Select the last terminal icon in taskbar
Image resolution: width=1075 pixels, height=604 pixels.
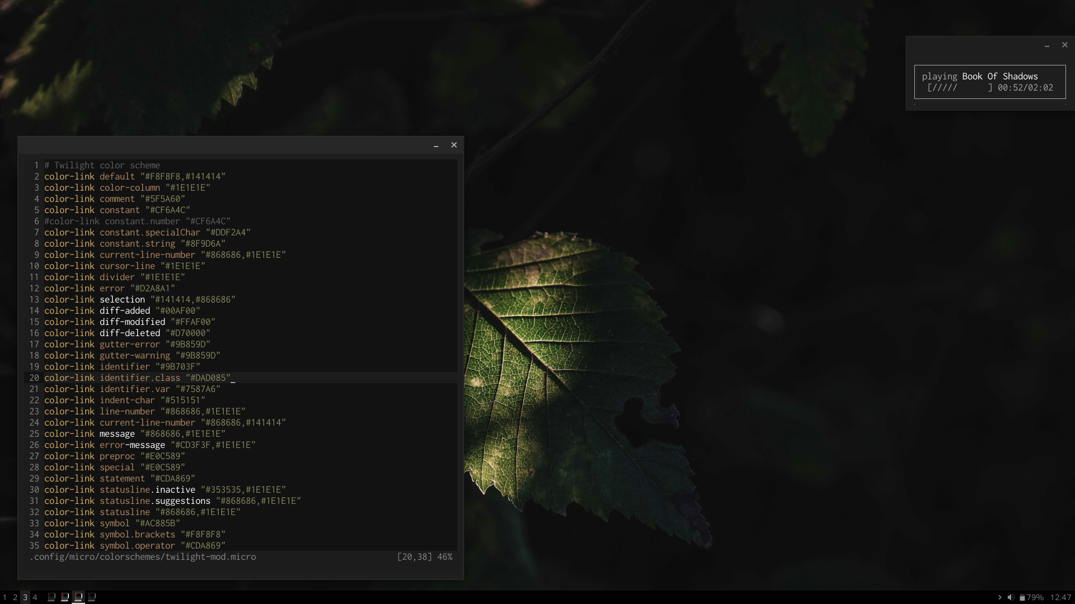point(92,597)
